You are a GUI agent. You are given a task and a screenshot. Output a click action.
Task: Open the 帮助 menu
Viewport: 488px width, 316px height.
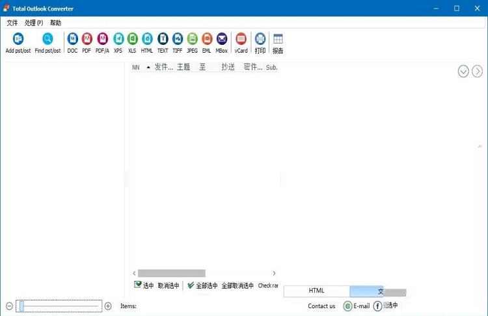tap(55, 23)
